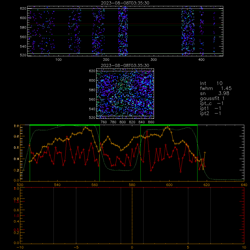
Task: Select the "ipt1 -1" readout line
Action: (210, 108)
